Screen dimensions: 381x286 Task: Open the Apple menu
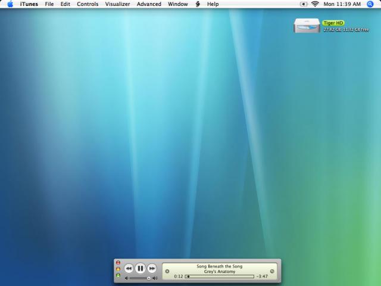10,4
